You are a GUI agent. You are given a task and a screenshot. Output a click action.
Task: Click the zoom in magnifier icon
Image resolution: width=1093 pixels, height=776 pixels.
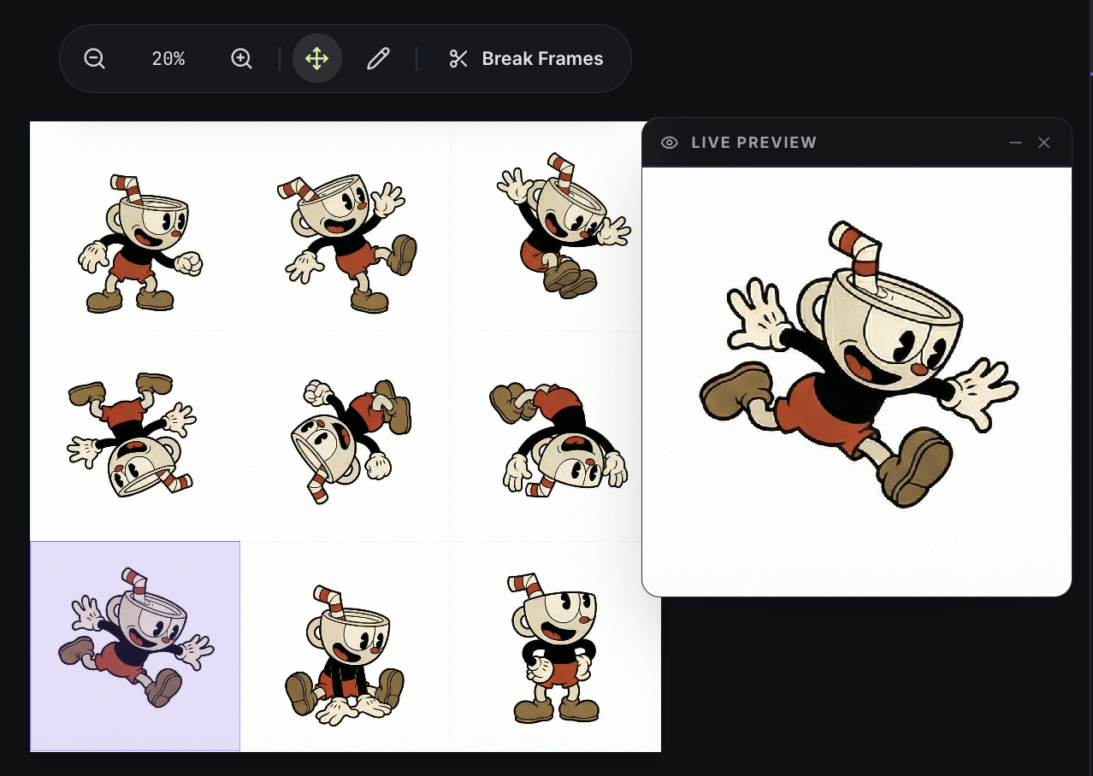pos(241,58)
